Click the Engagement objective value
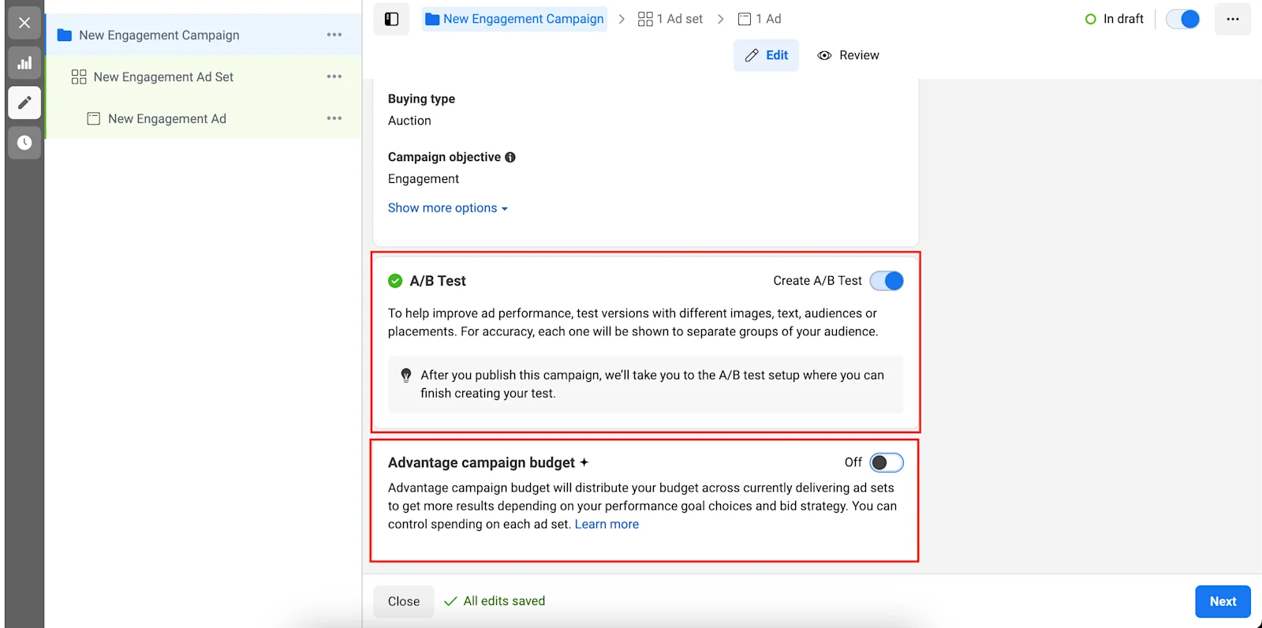The width and height of the screenshot is (1262, 628). click(424, 179)
